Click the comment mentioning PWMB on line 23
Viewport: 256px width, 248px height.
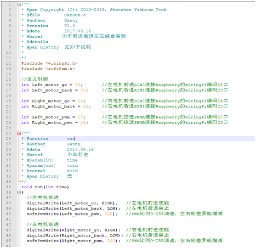pyautogui.click(x=165, y=122)
